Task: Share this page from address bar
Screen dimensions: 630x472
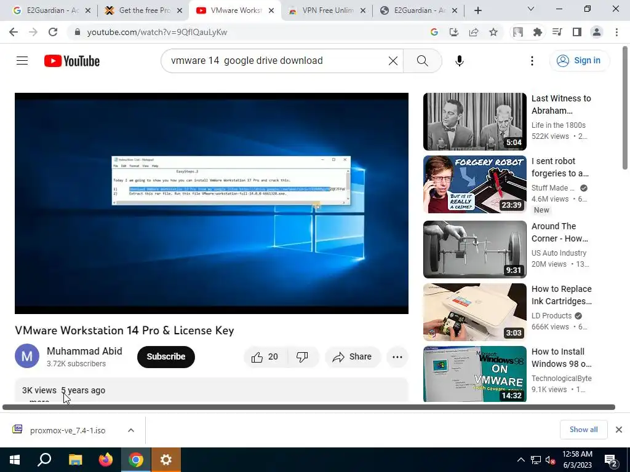Action: click(x=473, y=32)
